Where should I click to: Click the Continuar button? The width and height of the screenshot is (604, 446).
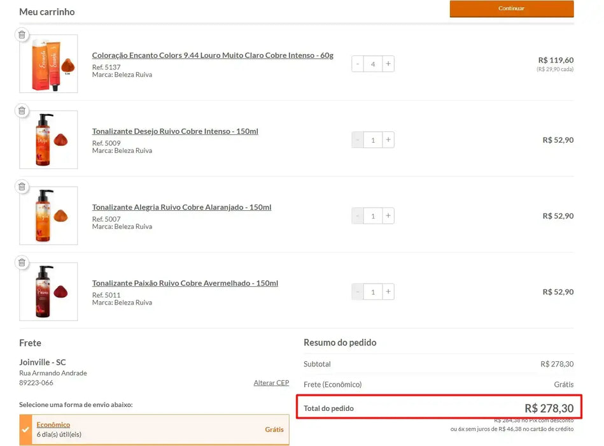[511, 9]
